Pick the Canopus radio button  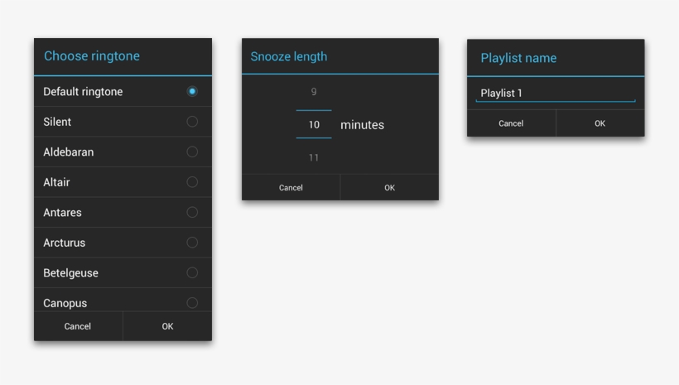[x=192, y=303]
